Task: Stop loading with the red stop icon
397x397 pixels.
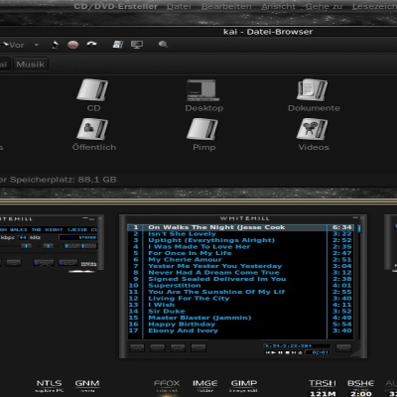Action: 73,45
